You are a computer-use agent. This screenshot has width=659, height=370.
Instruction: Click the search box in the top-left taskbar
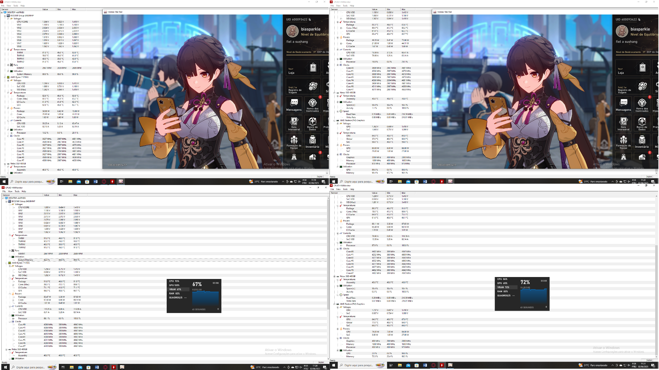click(32, 181)
